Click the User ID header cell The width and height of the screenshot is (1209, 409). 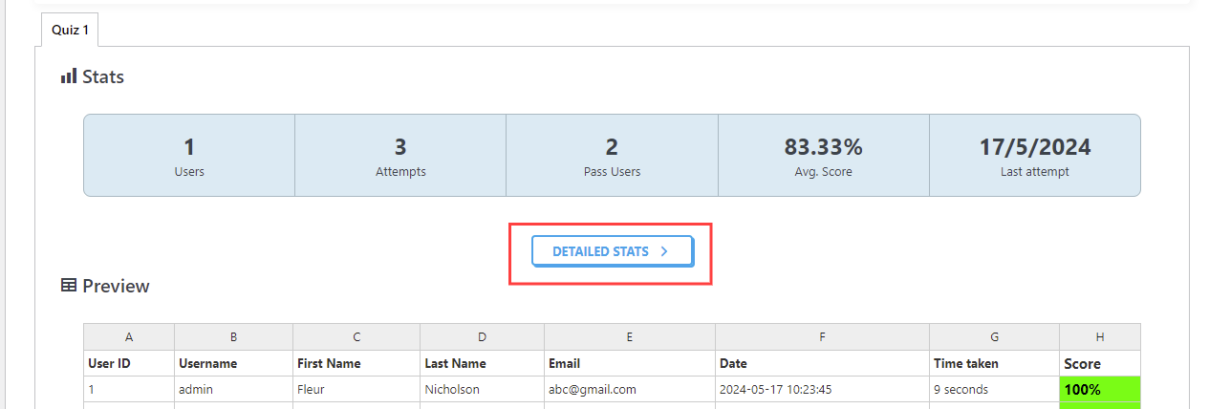click(x=129, y=364)
